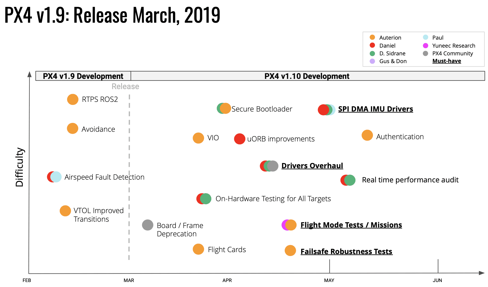The image size is (488, 287).
Task: Open the SPI DMA IMU Drivers link
Action: click(375, 109)
